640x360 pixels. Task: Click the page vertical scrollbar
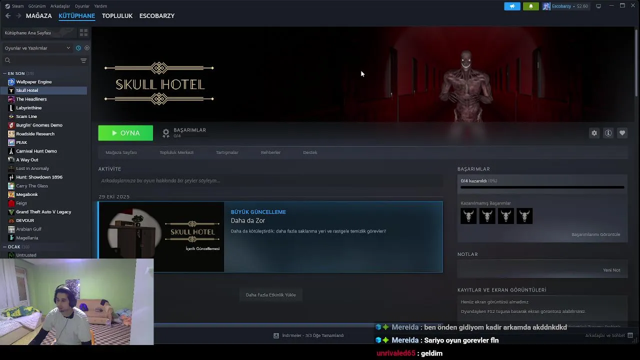click(x=636, y=62)
